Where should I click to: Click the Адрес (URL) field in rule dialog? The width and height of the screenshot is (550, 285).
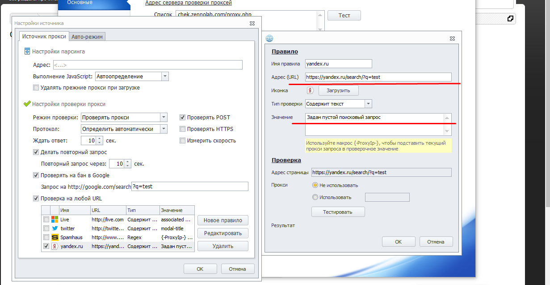(378, 77)
